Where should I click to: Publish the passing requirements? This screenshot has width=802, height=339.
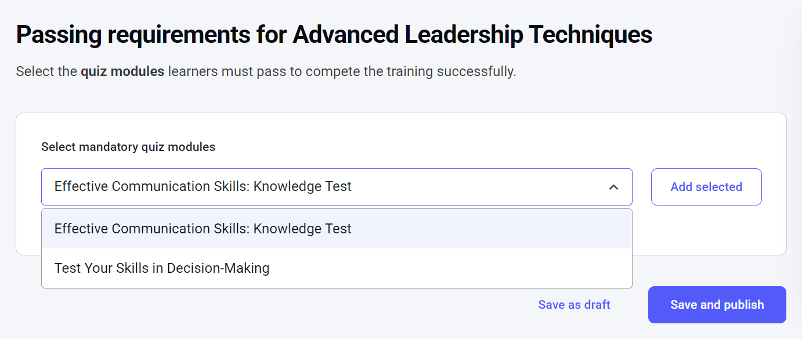pyautogui.click(x=717, y=305)
